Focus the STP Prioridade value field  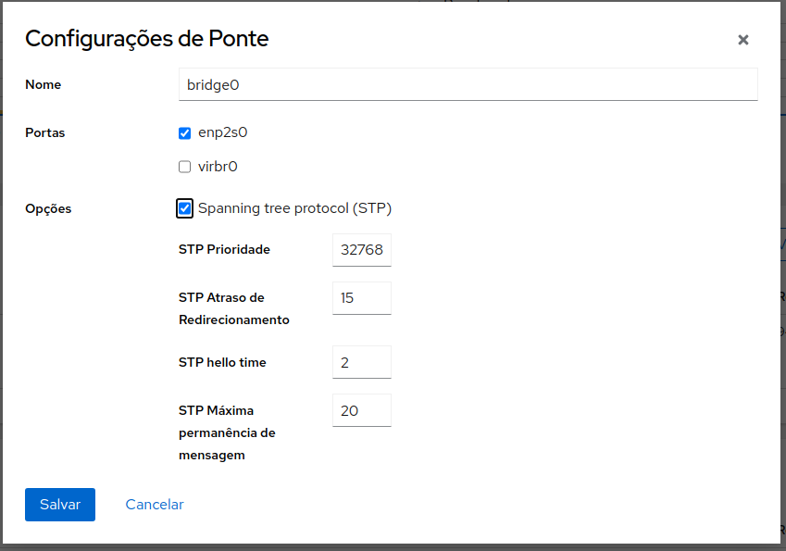(x=361, y=250)
